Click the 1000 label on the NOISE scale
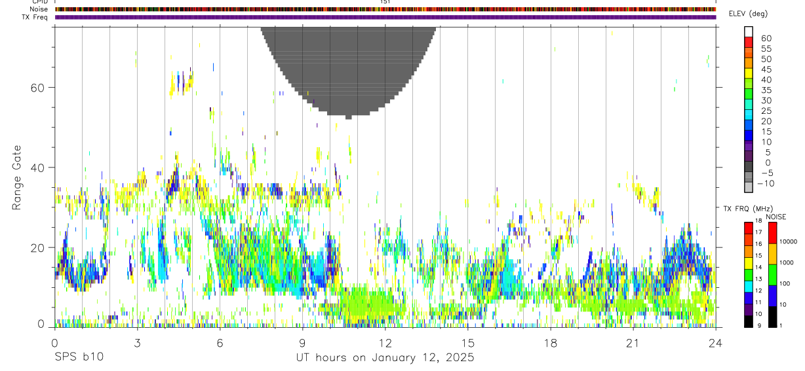This screenshot has width=805, height=371. click(787, 262)
